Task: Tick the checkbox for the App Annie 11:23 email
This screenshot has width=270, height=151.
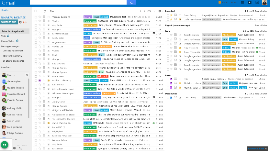Action: (x=36, y=25)
